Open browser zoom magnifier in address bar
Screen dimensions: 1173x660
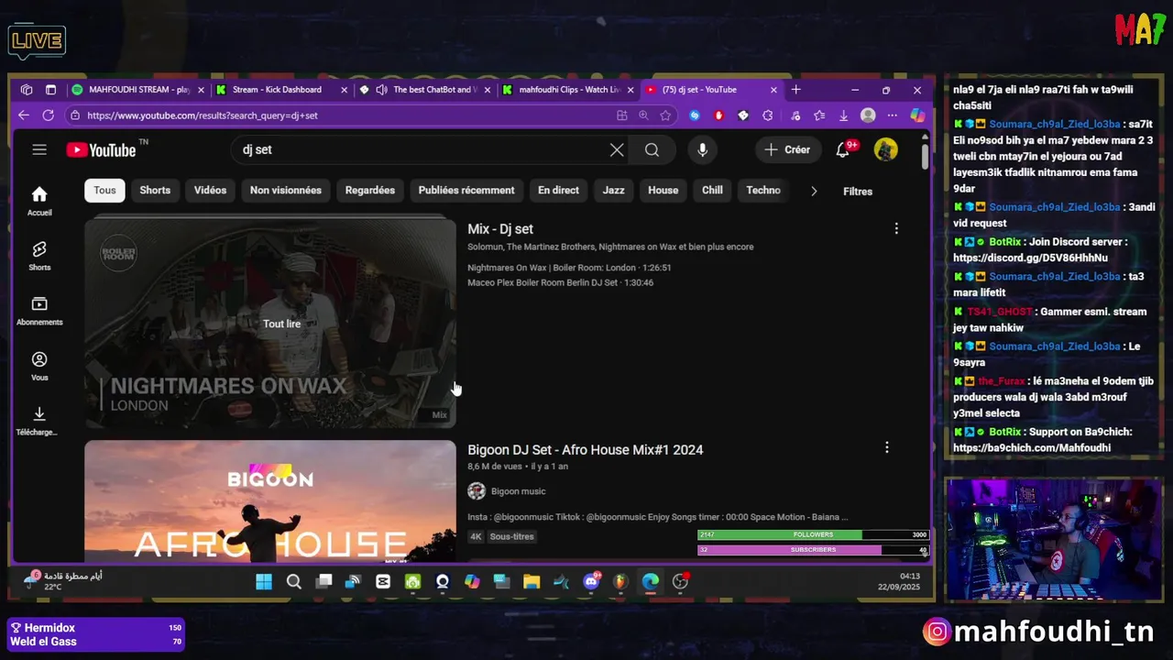click(x=643, y=115)
